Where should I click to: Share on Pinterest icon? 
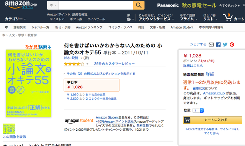coord(232,45)
